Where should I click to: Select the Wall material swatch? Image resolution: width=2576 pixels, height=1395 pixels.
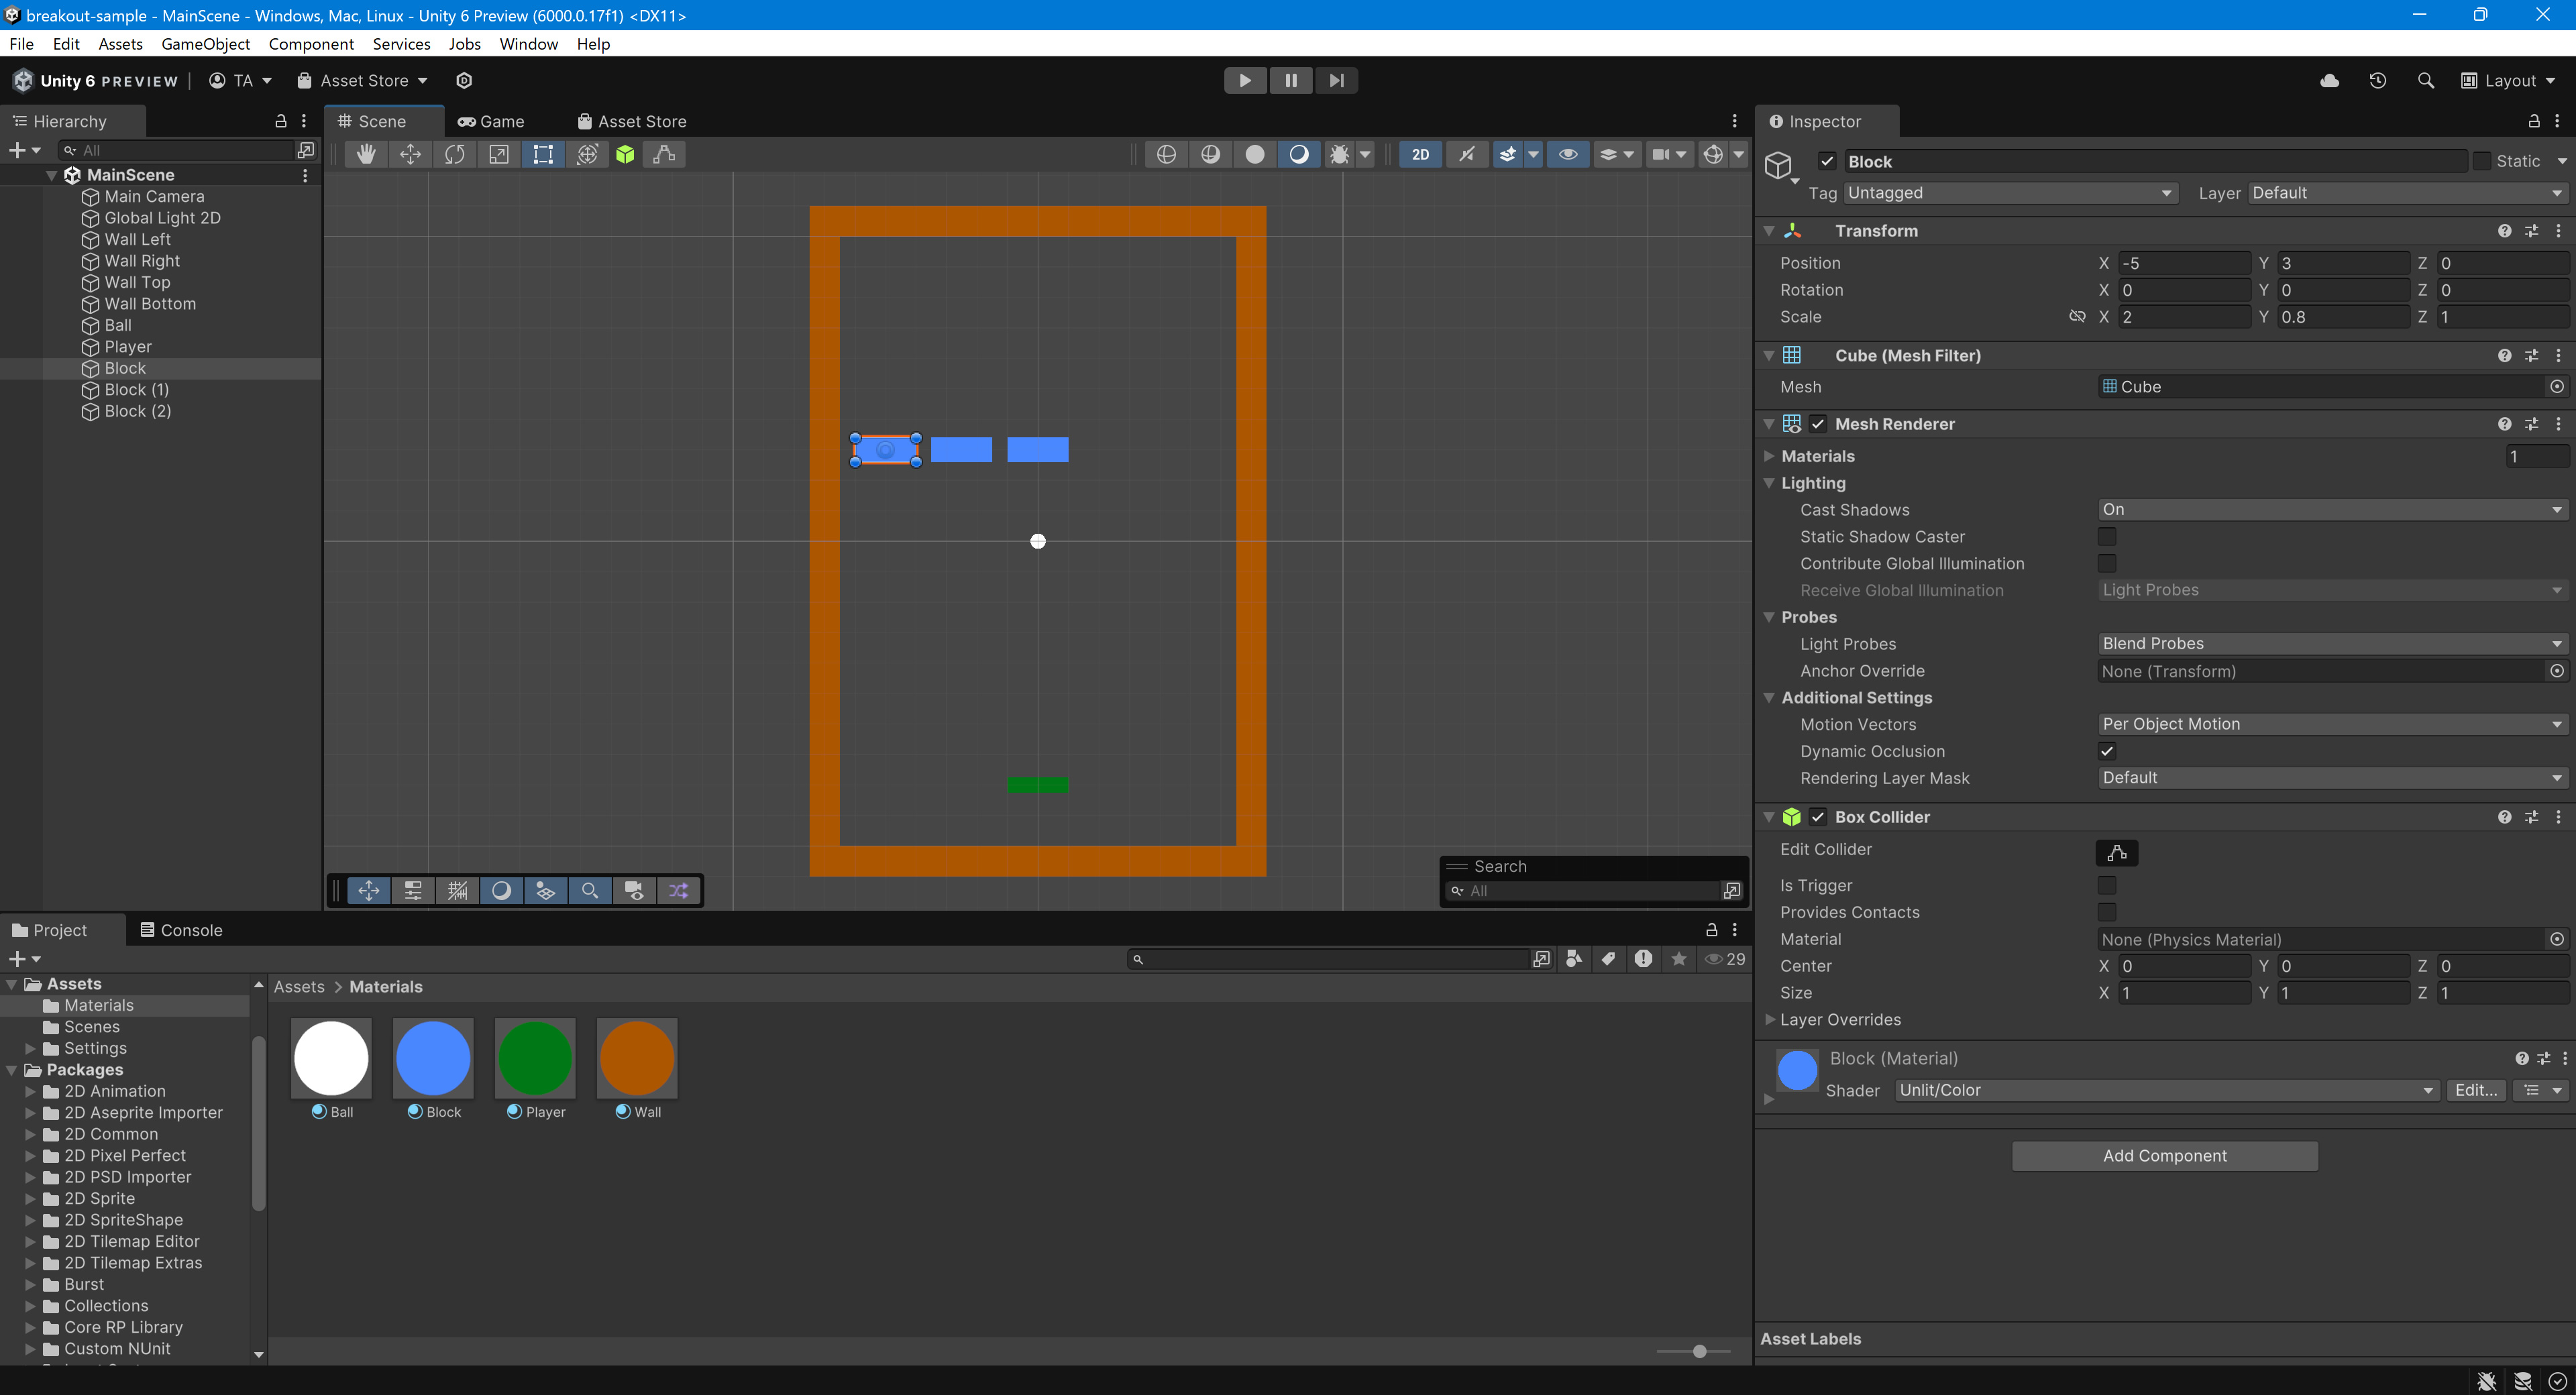coord(637,1058)
